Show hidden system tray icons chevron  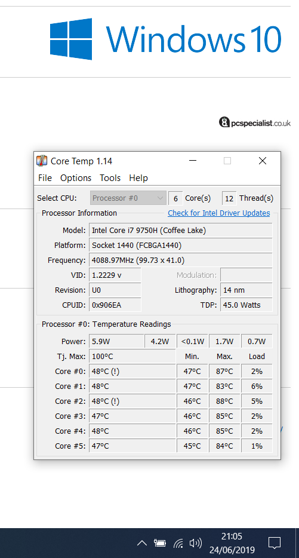(142, 543)
